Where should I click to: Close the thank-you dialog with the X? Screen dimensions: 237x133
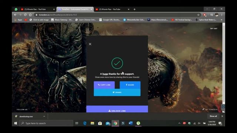click(x=90, y=44)
